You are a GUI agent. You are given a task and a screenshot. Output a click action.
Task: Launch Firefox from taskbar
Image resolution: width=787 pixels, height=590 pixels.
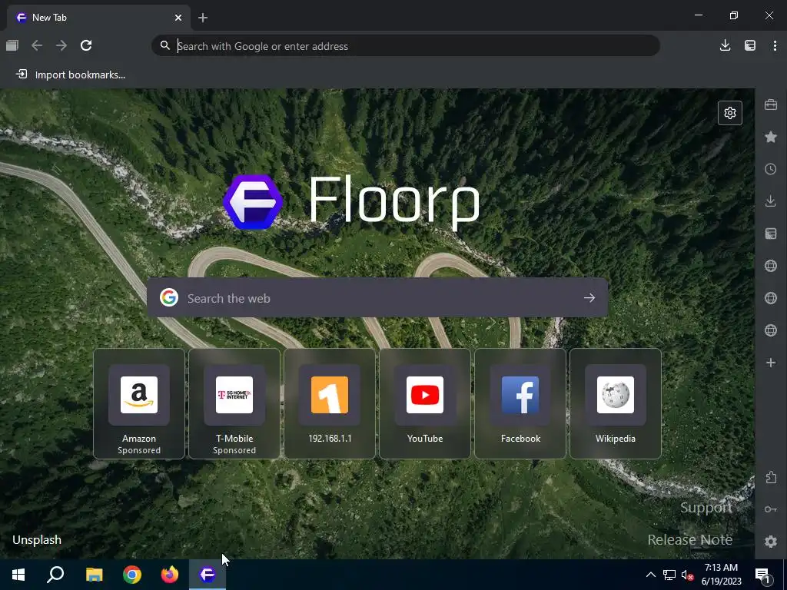click(170, 575)
